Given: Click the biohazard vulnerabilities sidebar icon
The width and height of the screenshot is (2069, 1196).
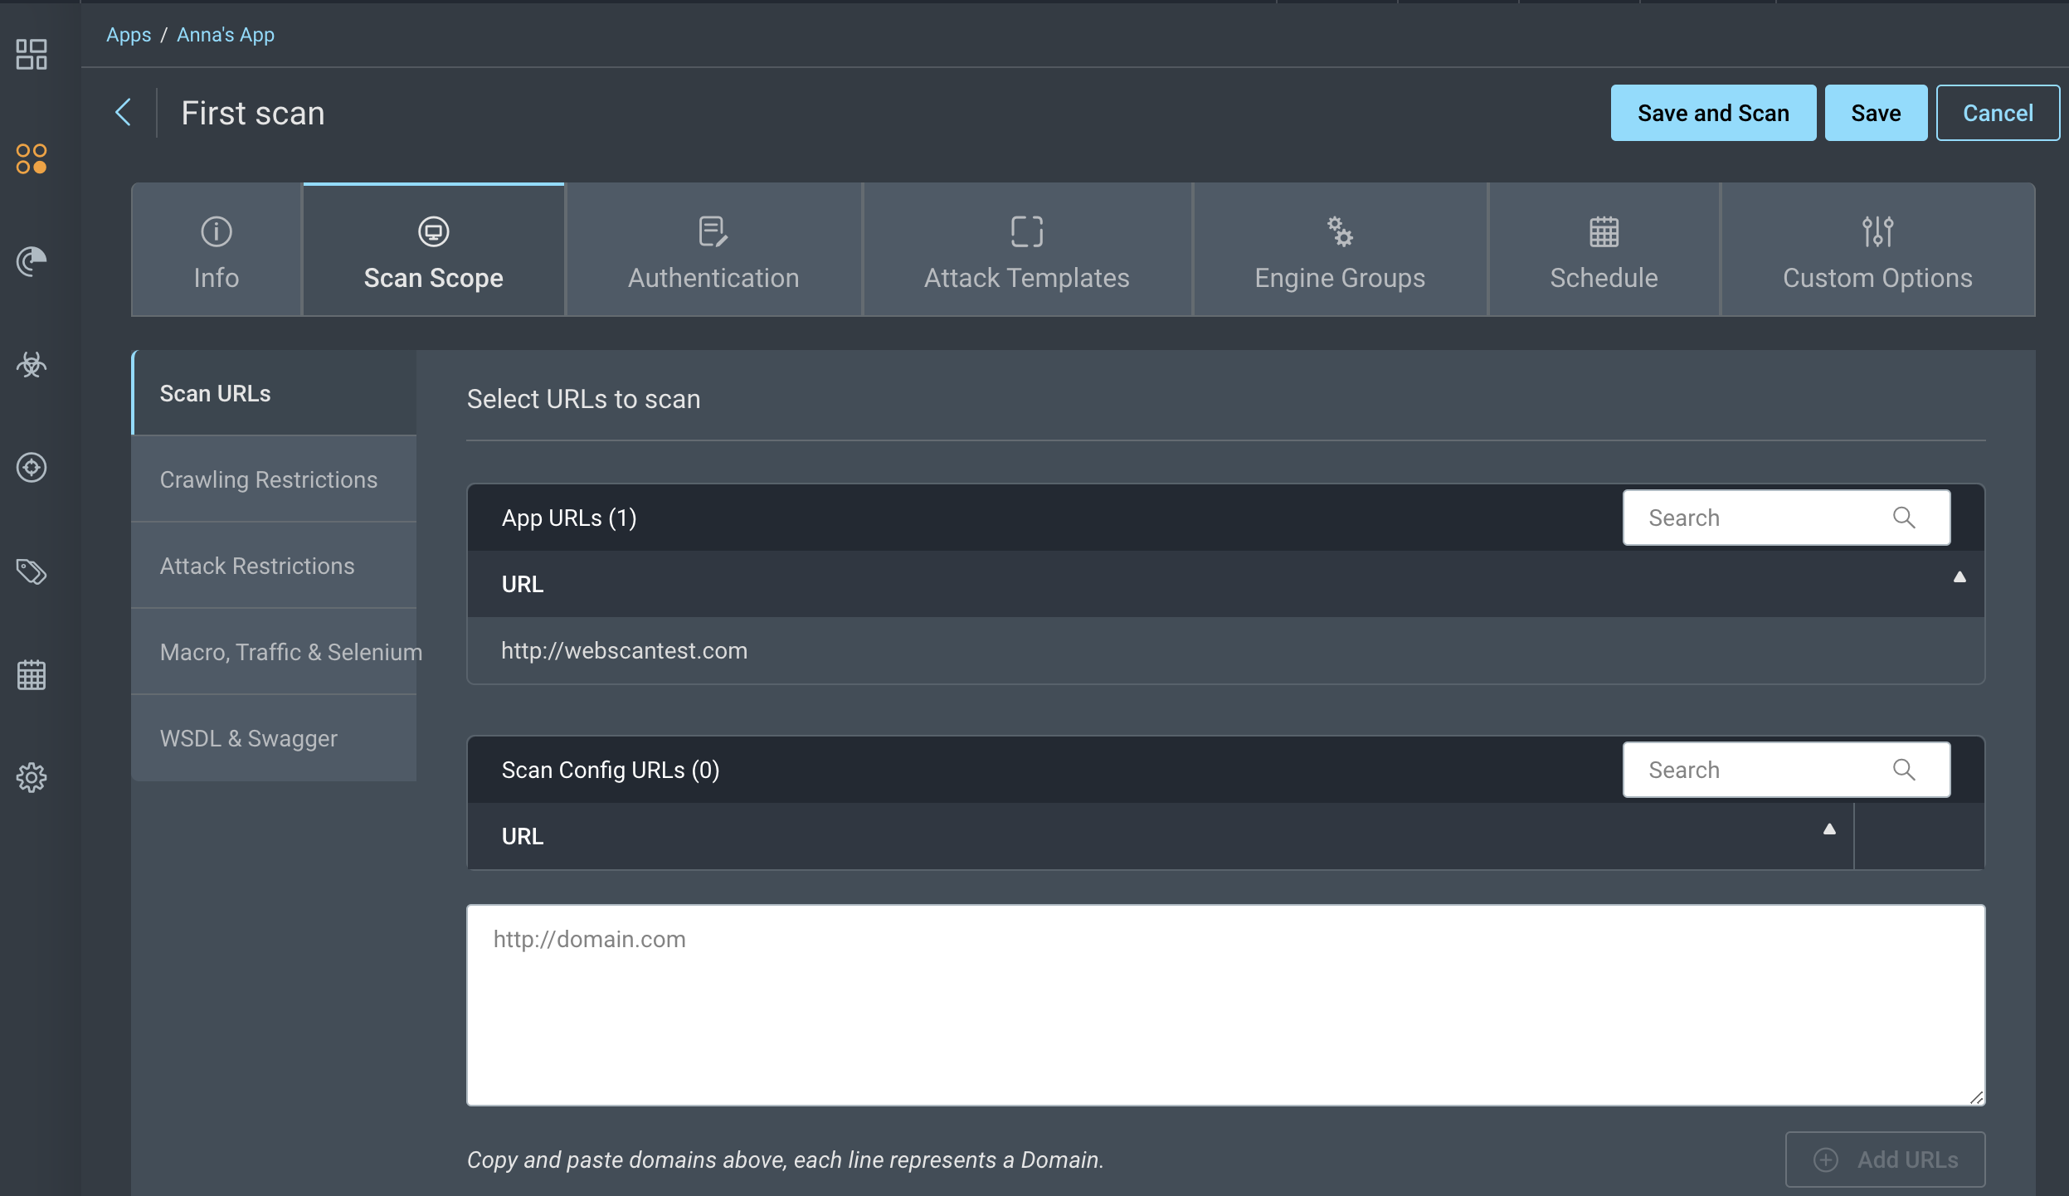Looking at the screenshot, I should 32,364.
